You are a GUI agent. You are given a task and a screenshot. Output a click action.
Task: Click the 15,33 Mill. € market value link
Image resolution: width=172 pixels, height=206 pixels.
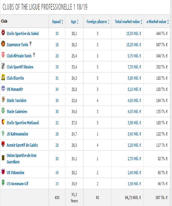click(134, 34)
